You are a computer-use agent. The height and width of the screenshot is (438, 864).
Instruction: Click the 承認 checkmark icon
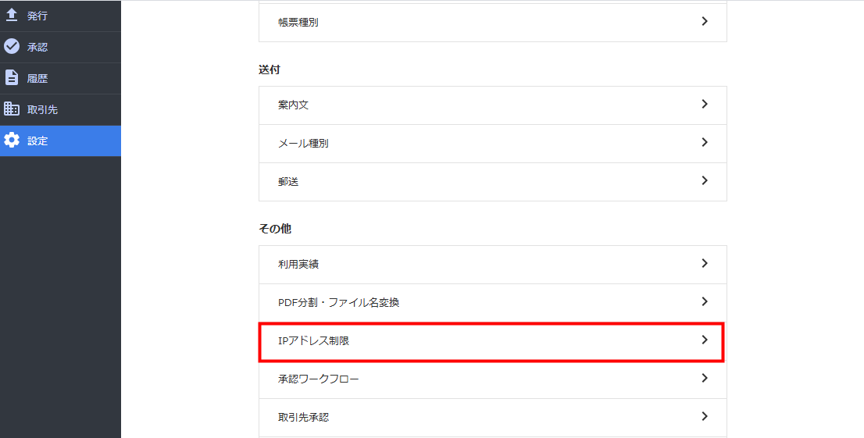tap(12, 46)
